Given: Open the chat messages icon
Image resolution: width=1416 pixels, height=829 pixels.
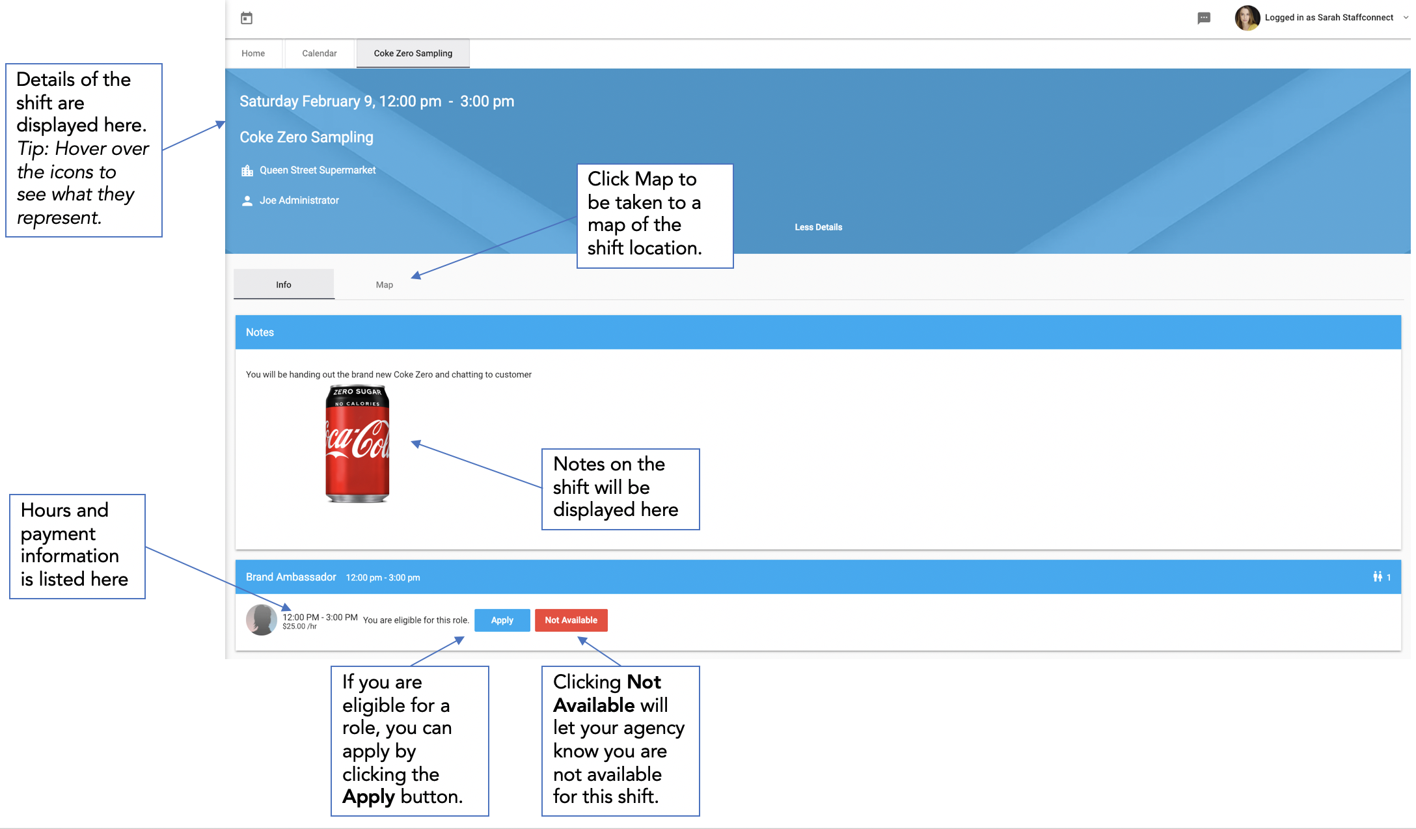Looking at the screenshot, I should pos(1204,18).
